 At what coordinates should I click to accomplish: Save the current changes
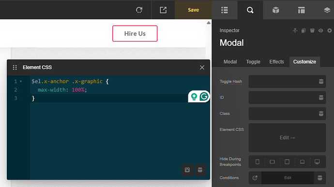coord(193,10)
